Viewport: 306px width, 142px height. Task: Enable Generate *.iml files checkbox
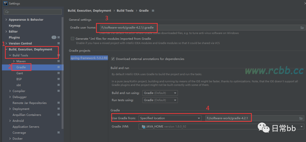[73, 39]
